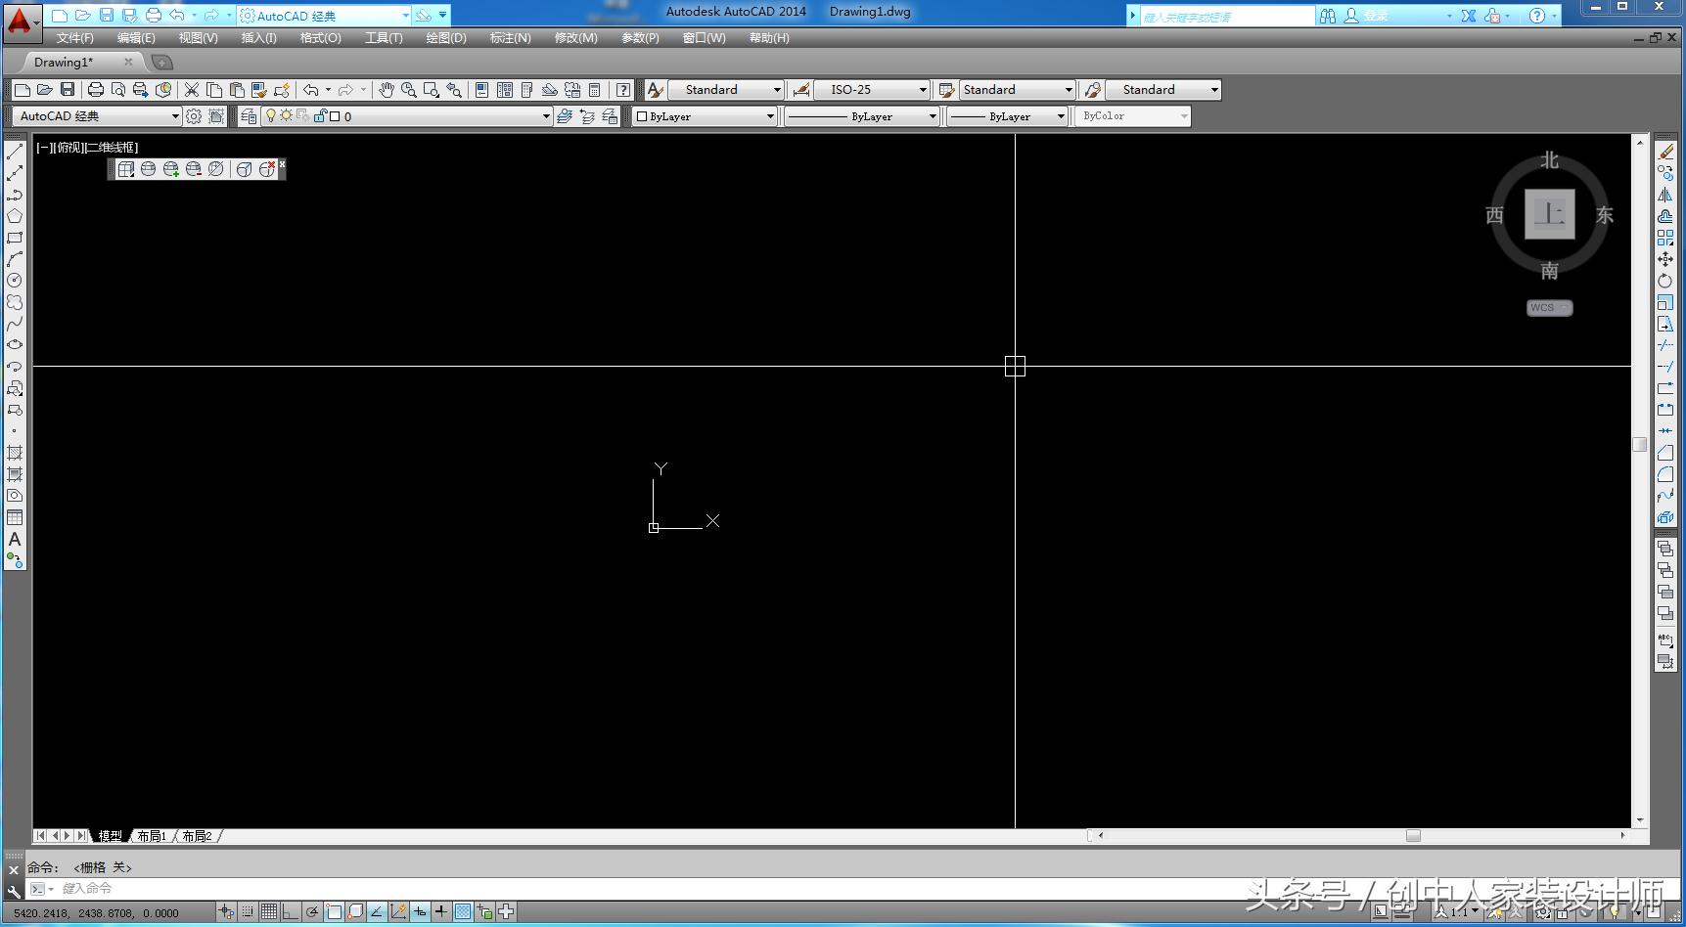Open the ISO-25 dimension style dropdown
Screen dimensions: 1686x927
871,90
